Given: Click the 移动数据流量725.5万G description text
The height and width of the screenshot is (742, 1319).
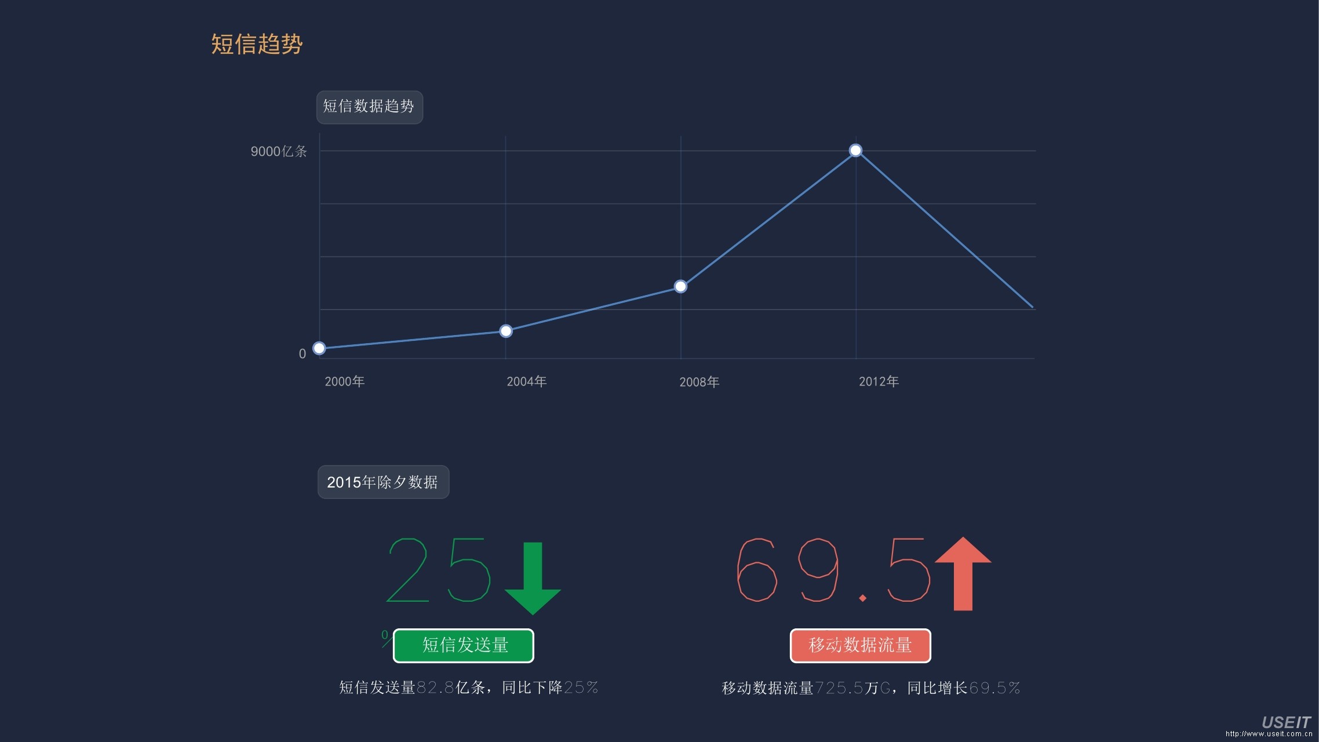Looking at the screenshot, I should tap(870, 688).
